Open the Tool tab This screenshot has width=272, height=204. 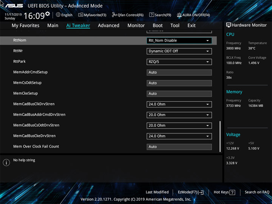175,26
